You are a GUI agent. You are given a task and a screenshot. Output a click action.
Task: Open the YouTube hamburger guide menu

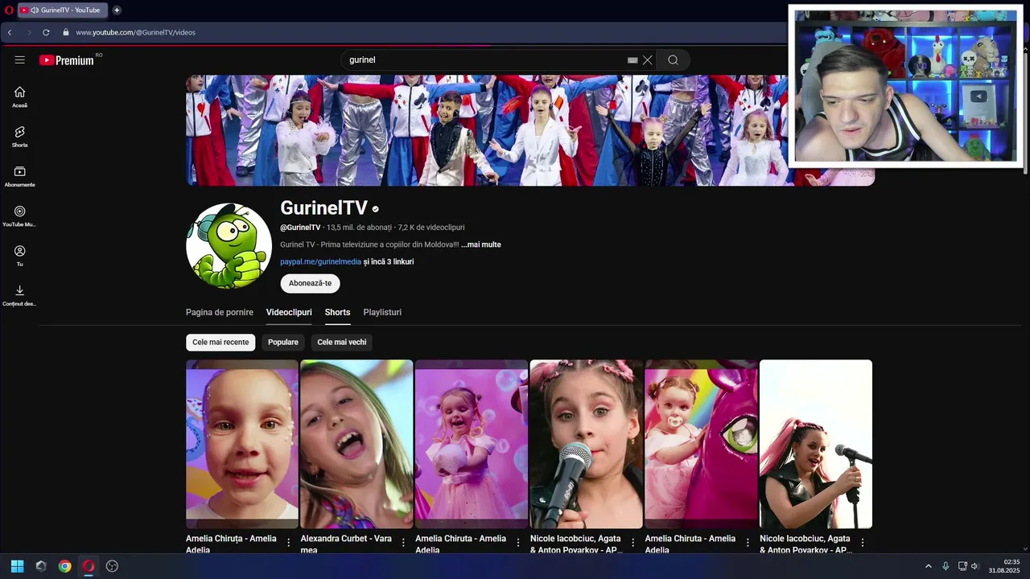pyautogui.click(x=20, y=60)
